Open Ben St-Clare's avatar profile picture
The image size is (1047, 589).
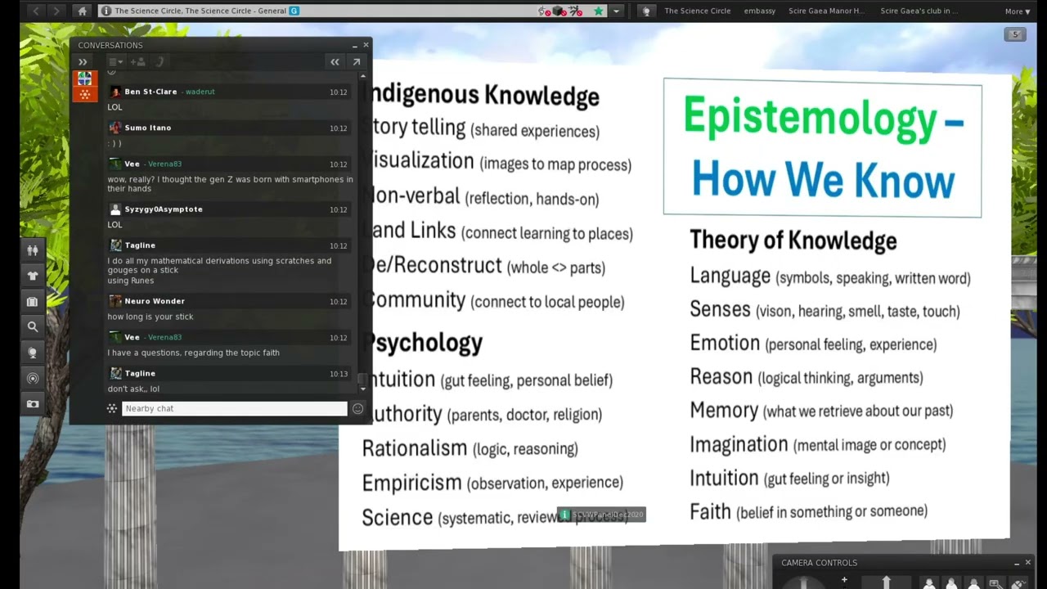[115, 92]
